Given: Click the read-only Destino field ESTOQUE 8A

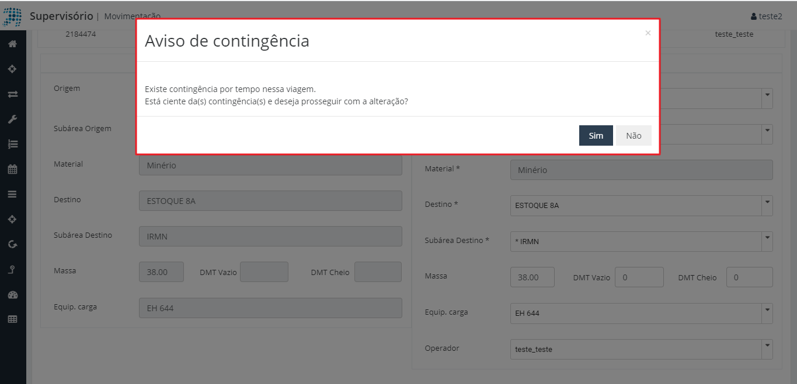Looking at the screenshot, I should pos(270,201).
